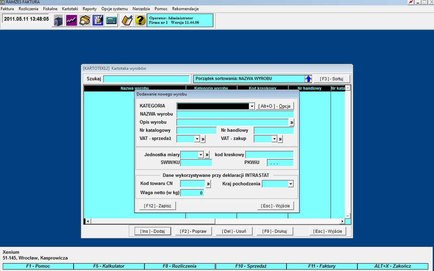
Task: Open the VAT - zakup dropdown
Action: coord(274,139)
